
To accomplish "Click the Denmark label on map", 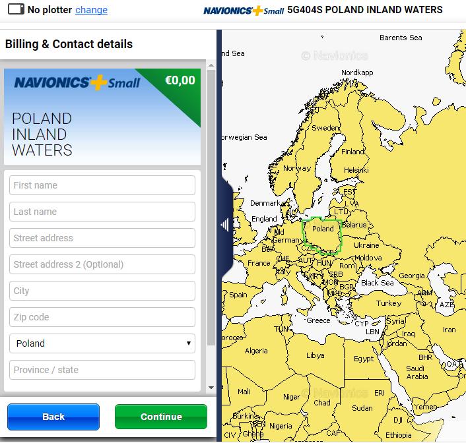I will (265, 203).
